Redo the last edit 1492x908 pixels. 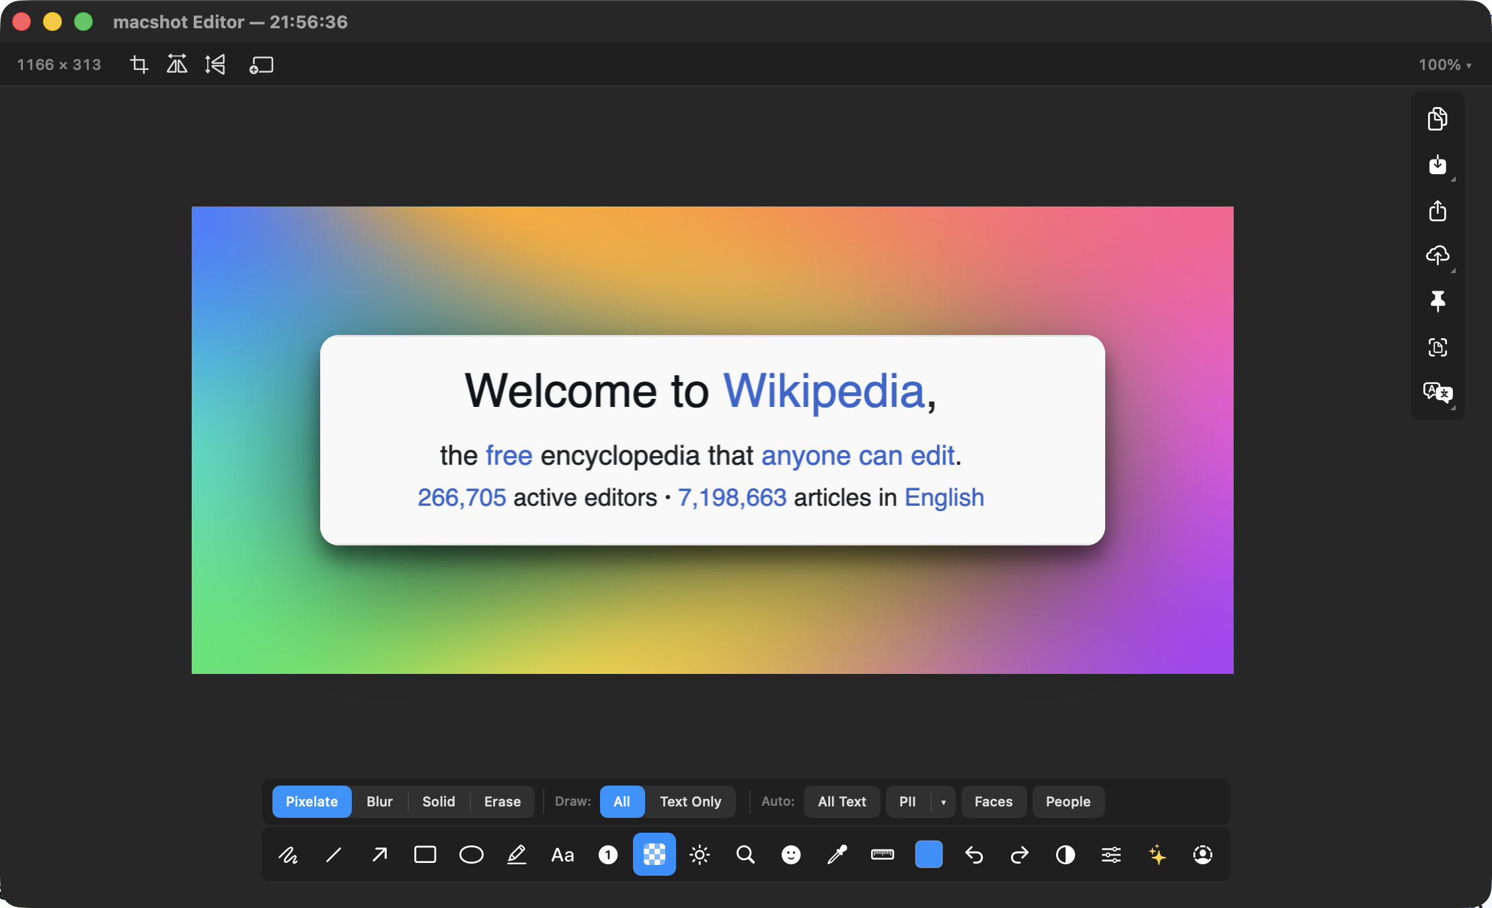click(x=1020, y=855)
